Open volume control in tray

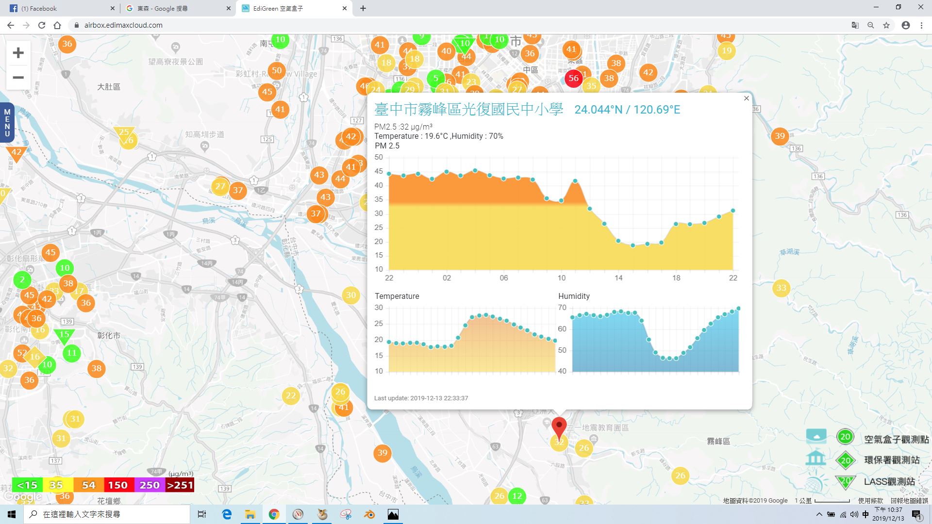pyautogui.click(x=854, y=514)
